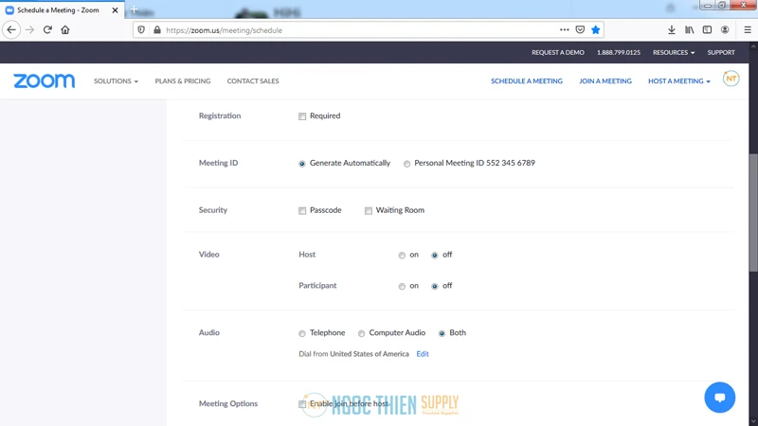Click Edit link for dial-in country

(423, 354)
